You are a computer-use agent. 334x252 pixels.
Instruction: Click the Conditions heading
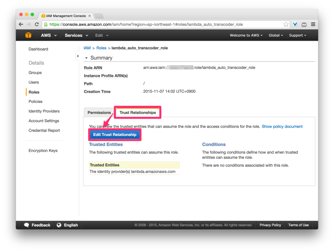[x=214, y=144]
